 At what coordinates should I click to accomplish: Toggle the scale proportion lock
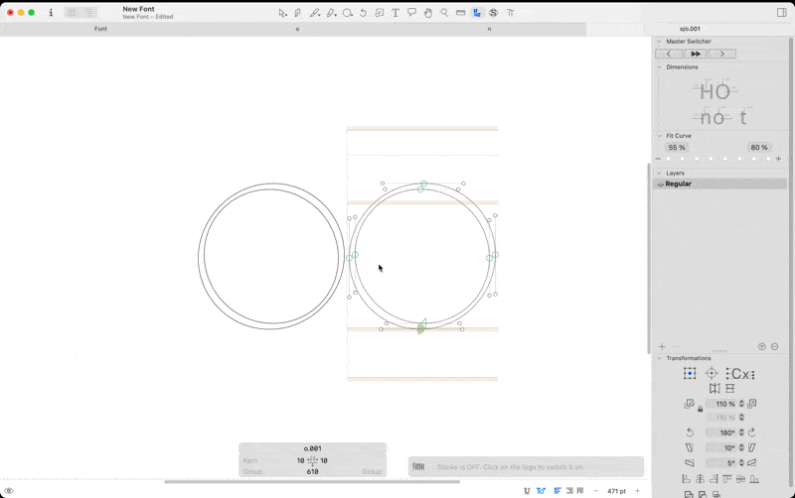point(700,410)
